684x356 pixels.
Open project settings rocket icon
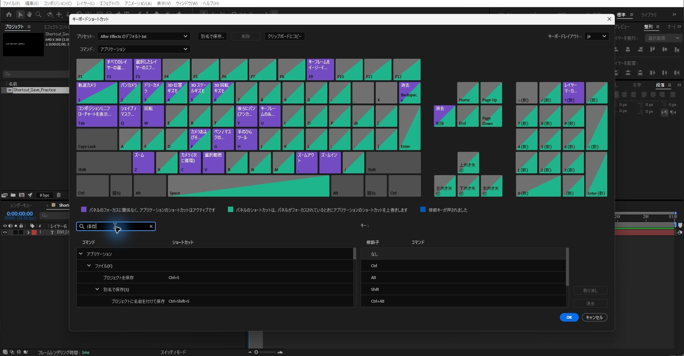(30, 195)
